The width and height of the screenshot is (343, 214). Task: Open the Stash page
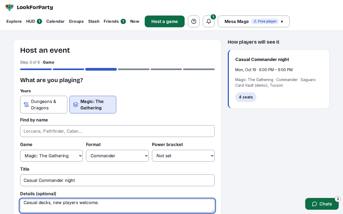(x=94, y=21)
